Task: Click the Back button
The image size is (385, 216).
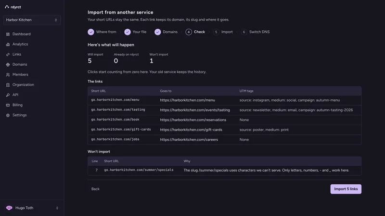Action: click(95, 189)
